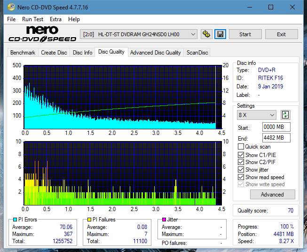Click the End position field 4482 MB
The width and height of the screenshot is (307, 252).
point(276,138)
